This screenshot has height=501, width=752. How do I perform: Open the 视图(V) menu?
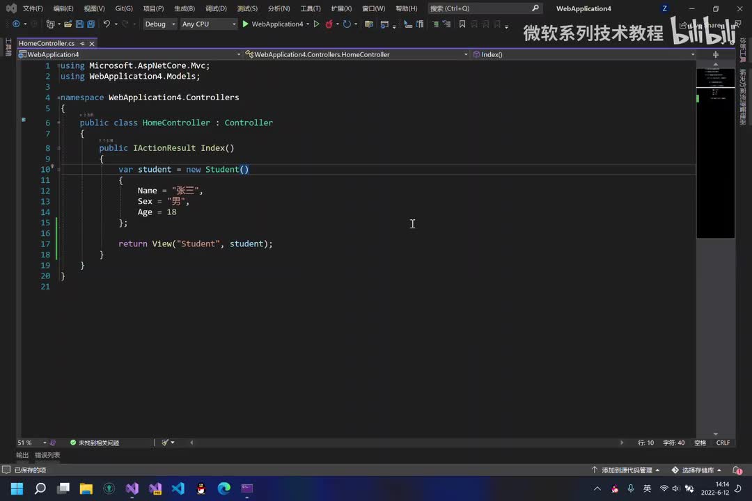click(94, 8)
